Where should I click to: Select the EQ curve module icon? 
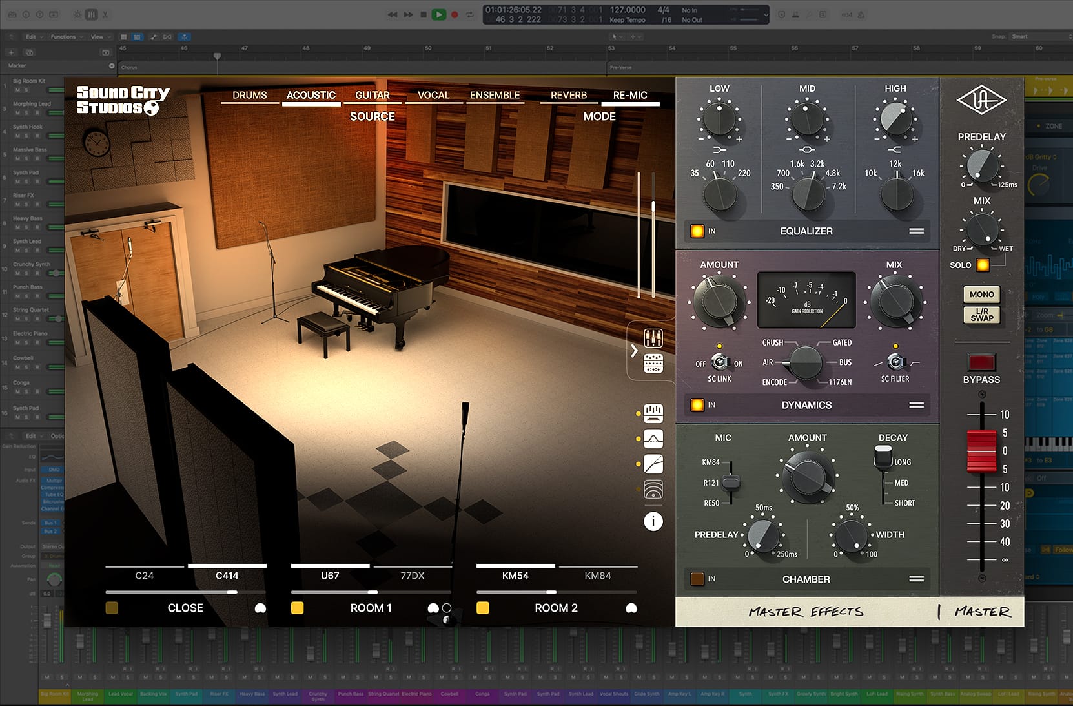(653, 439)
